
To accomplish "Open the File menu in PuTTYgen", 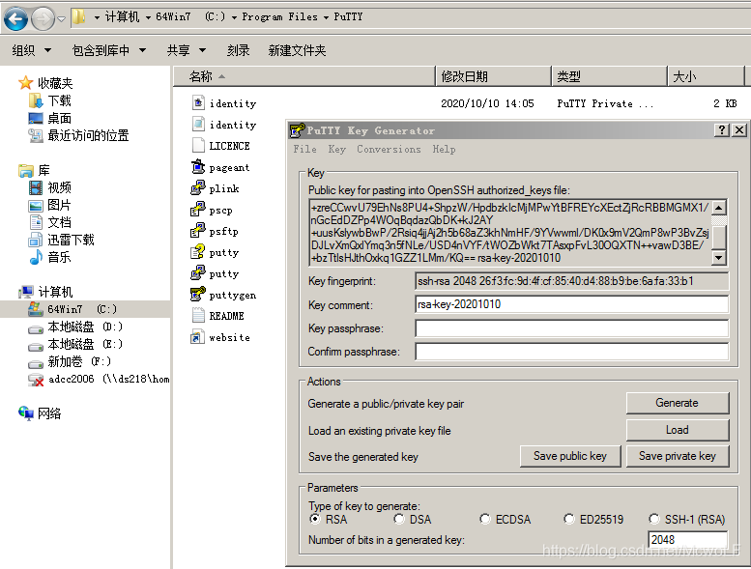I will tap(304, 150).
